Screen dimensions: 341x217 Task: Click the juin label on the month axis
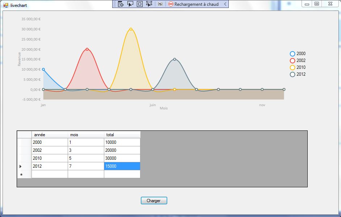[153, 105]
